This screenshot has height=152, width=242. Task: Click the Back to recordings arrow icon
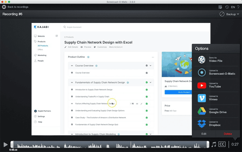pos(4,7)
